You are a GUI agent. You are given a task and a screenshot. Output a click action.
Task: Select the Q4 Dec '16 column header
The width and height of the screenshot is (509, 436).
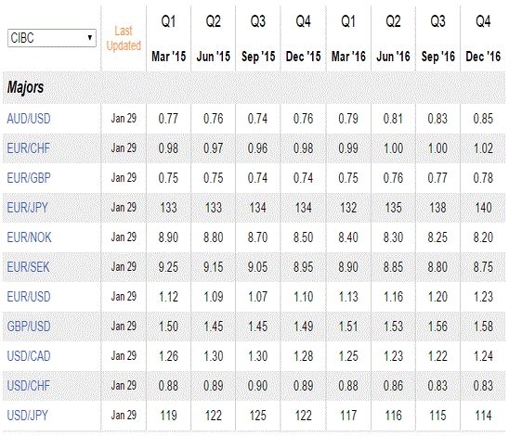point(483,39)
